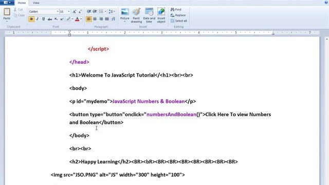Toggle Underline formatting
Screen dimensions: 329x185
[43, 19]
